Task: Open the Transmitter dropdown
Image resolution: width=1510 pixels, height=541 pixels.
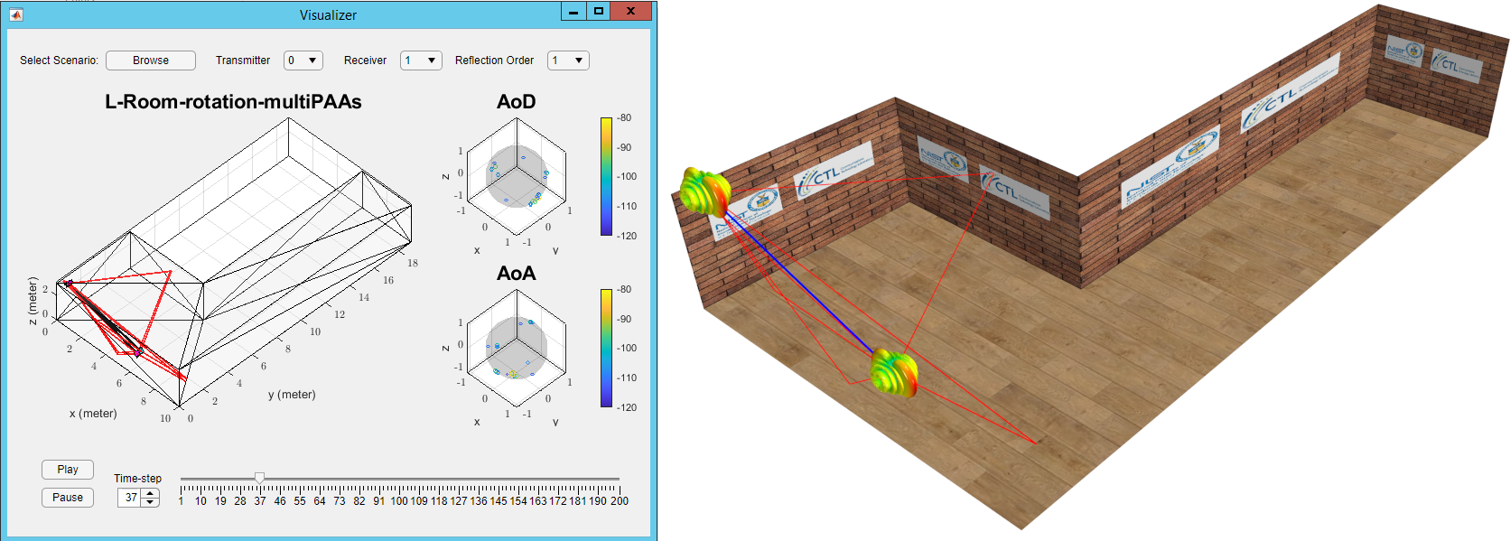Action: [x=303, y=61]
